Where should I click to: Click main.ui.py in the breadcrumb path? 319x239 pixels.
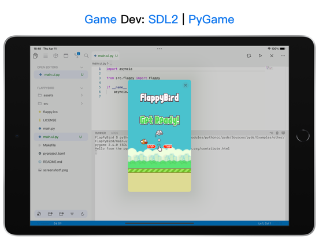click(99, 64)
